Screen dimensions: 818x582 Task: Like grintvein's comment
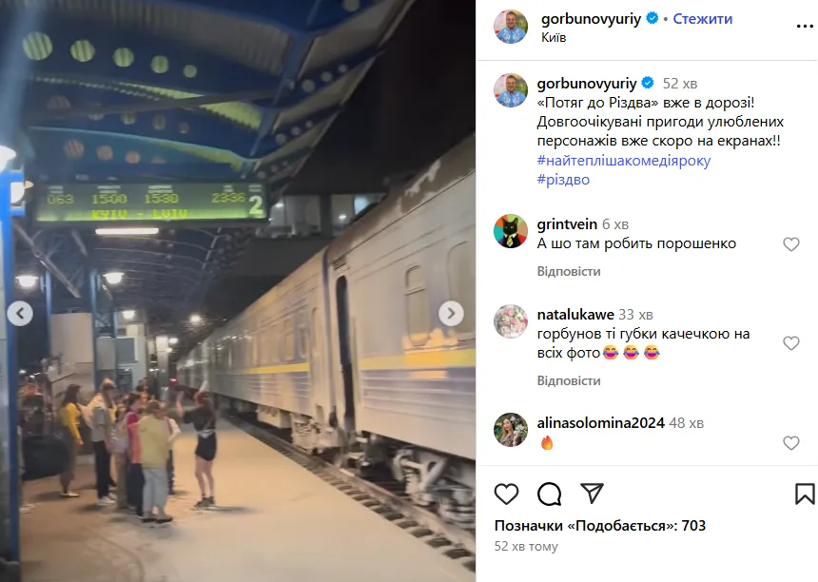pos(790,244)
